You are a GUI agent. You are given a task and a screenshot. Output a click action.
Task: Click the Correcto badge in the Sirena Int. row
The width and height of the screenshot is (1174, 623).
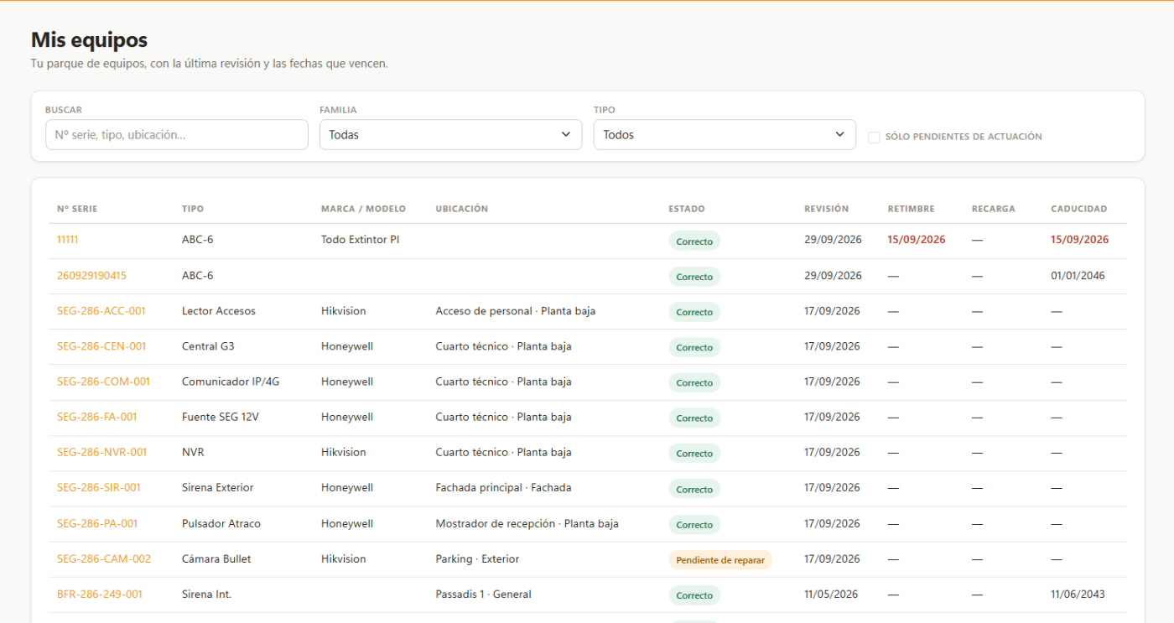pyautogui.click(x=694, y=595)
